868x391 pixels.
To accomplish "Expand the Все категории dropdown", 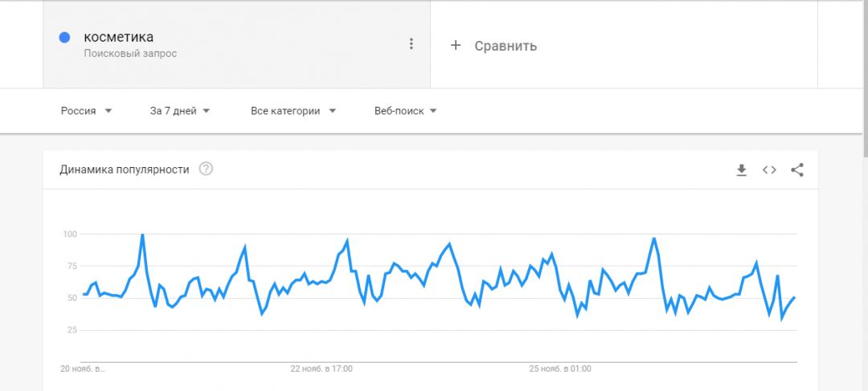I will click(293, 111).
